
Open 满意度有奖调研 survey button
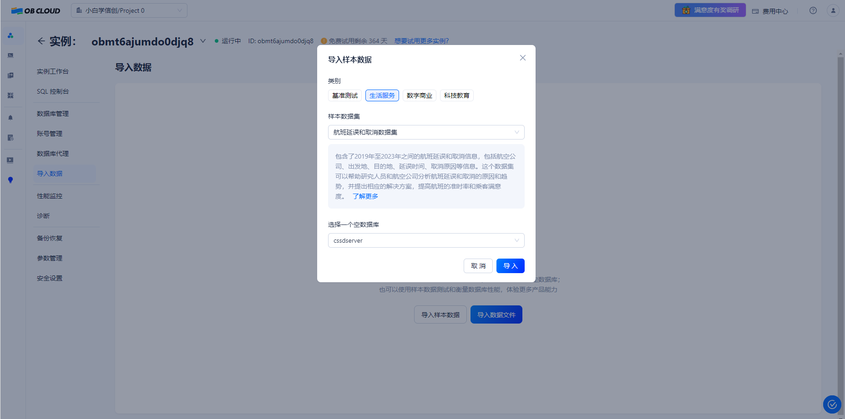coord(710,10)
